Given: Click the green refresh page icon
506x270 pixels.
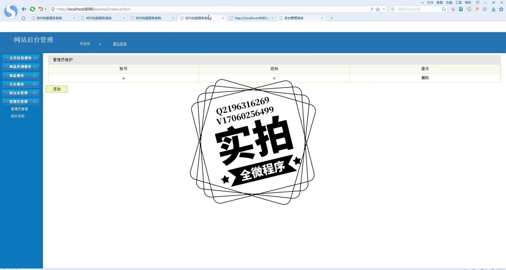Looking at the screenshot, I should click(32, 9).
